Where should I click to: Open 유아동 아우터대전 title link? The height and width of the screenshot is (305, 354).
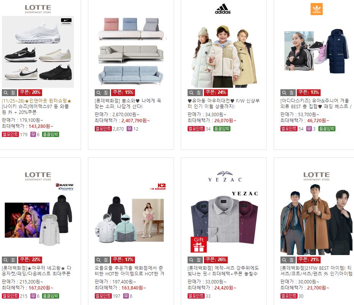[x=224, y=103]
